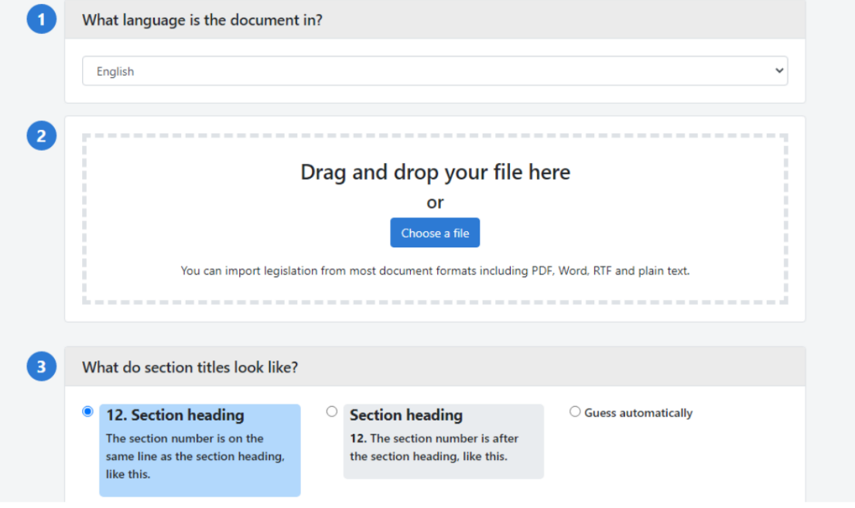Click the 'same line as the section heading' description
The height and width of the screenshot is (508, 855).
[x=195, y=456]
